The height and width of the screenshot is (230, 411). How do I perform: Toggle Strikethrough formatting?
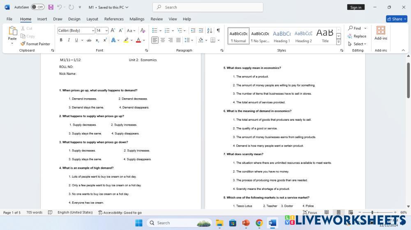pos(88,40)
